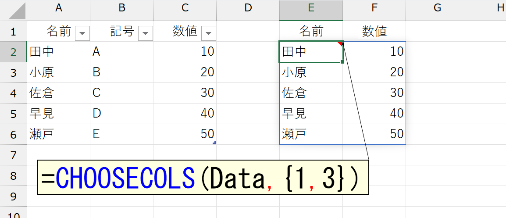This screenshot has height=218, width=506.
Task: Click empty cell D2
Action: [x=248, y=52]
